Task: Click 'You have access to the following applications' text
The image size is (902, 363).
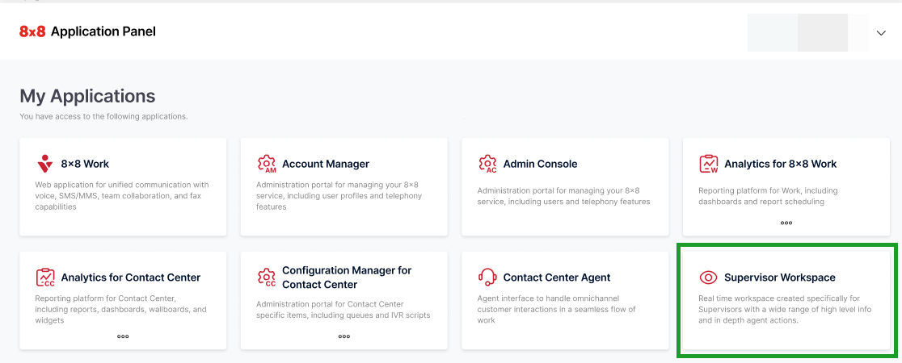Action: point(103,117)
